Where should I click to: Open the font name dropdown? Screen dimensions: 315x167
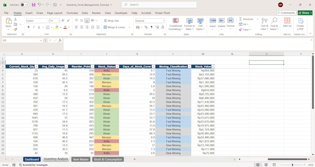tap(48, 21)
